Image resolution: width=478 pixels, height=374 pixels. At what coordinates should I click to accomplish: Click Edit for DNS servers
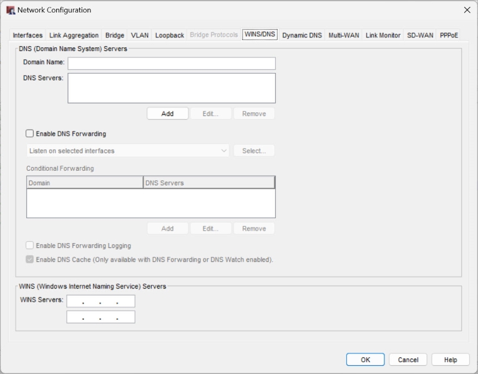click(211, 113)
